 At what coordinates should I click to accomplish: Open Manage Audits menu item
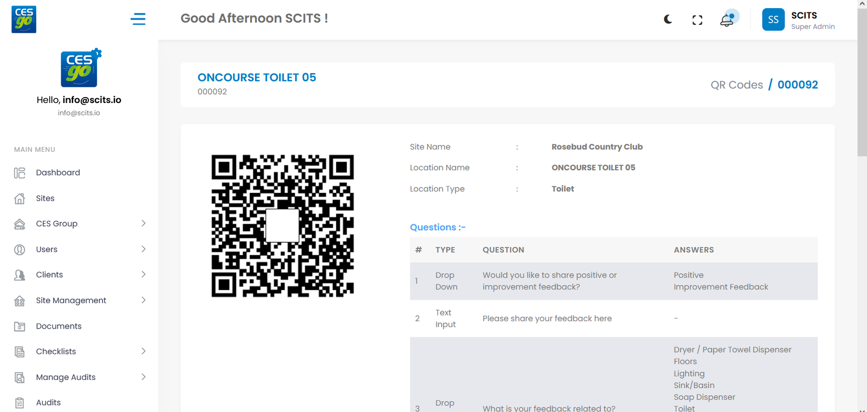coord(66,377)
